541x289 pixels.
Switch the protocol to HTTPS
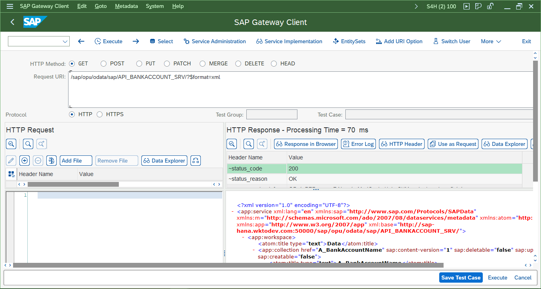(99, 114)
